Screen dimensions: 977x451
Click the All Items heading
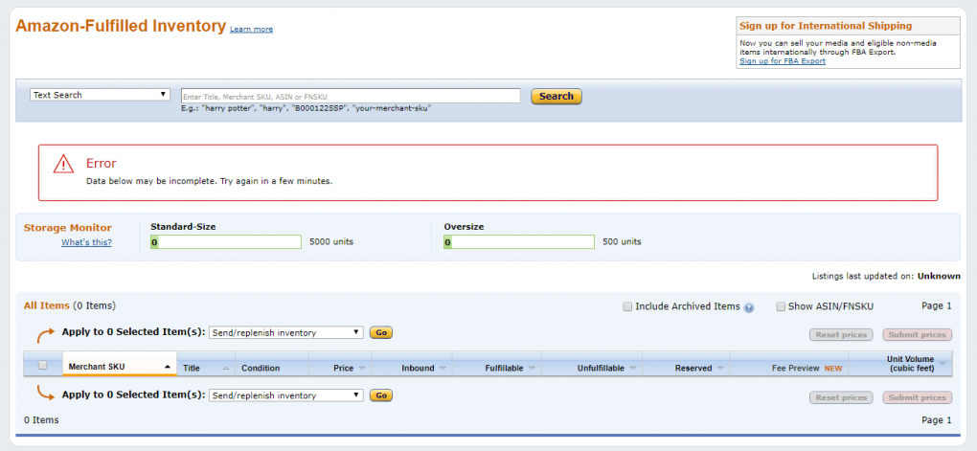[47, 305]
